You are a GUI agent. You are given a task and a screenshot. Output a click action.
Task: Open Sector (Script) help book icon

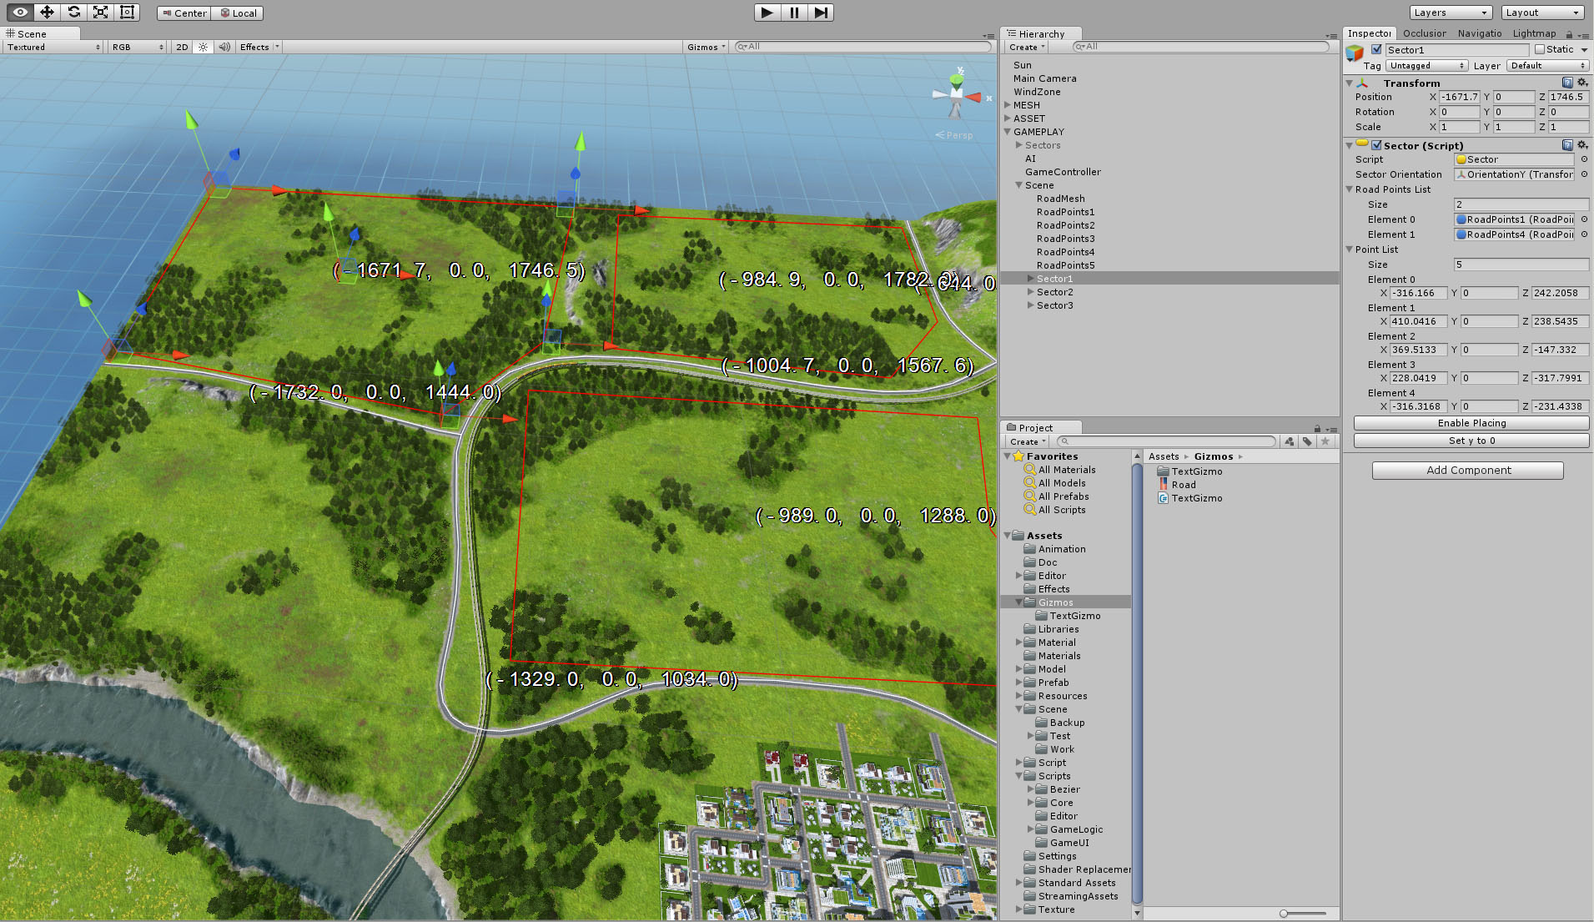pos(1566,144)
